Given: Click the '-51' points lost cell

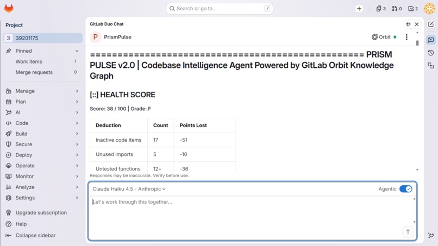Looking at the screenshot, I should pos(204,140).
